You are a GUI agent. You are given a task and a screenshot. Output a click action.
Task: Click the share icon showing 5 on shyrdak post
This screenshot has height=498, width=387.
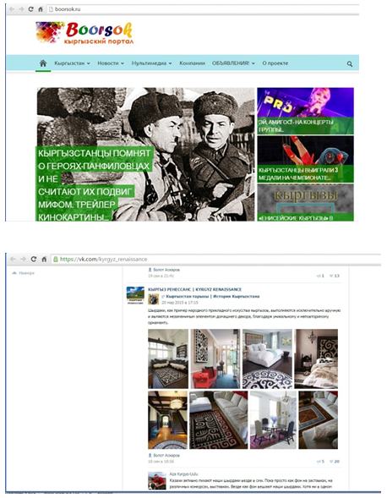(320, 461)
